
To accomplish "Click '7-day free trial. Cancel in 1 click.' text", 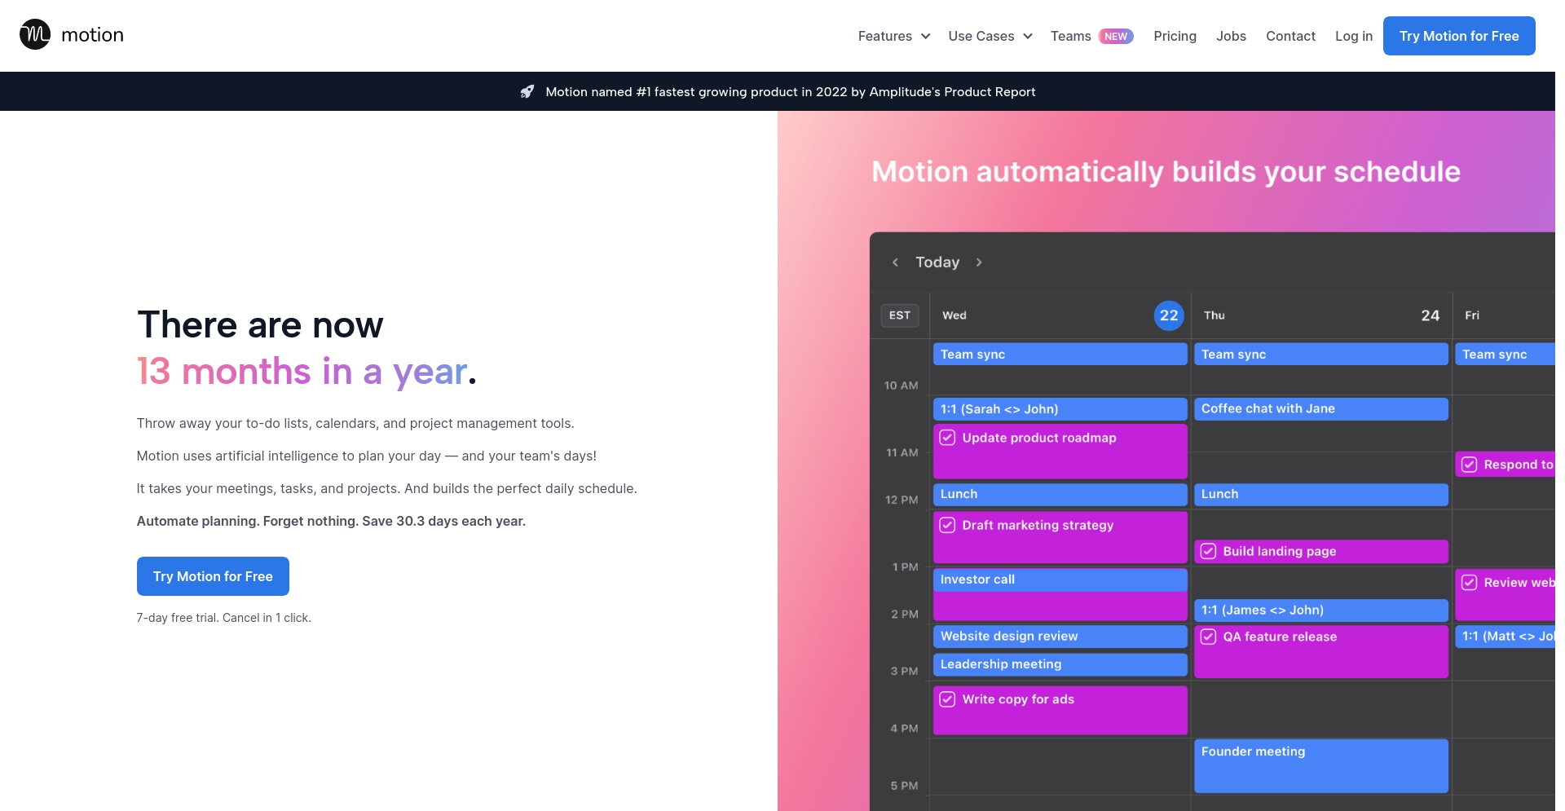I will click(223, 618).
